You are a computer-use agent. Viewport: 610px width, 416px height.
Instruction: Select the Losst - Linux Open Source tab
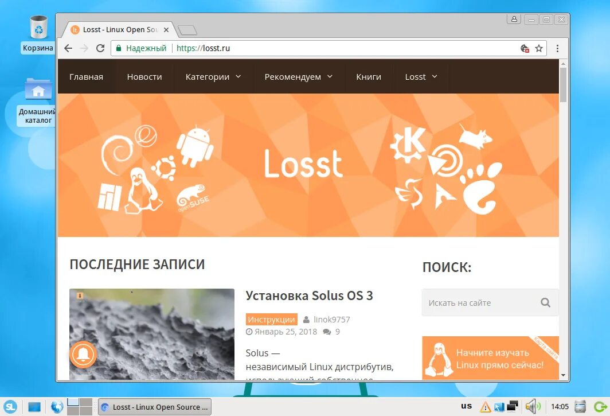tap(120, 30)
